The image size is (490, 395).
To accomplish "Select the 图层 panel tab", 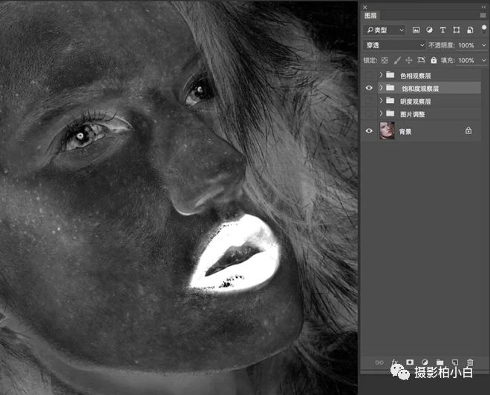I will [372, 16].
